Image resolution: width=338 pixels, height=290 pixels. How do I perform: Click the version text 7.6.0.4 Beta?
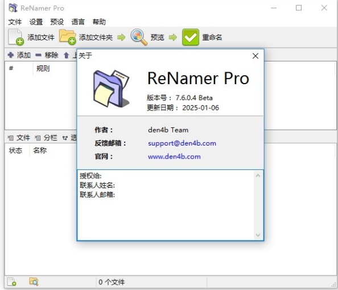(x=194, y=98)
